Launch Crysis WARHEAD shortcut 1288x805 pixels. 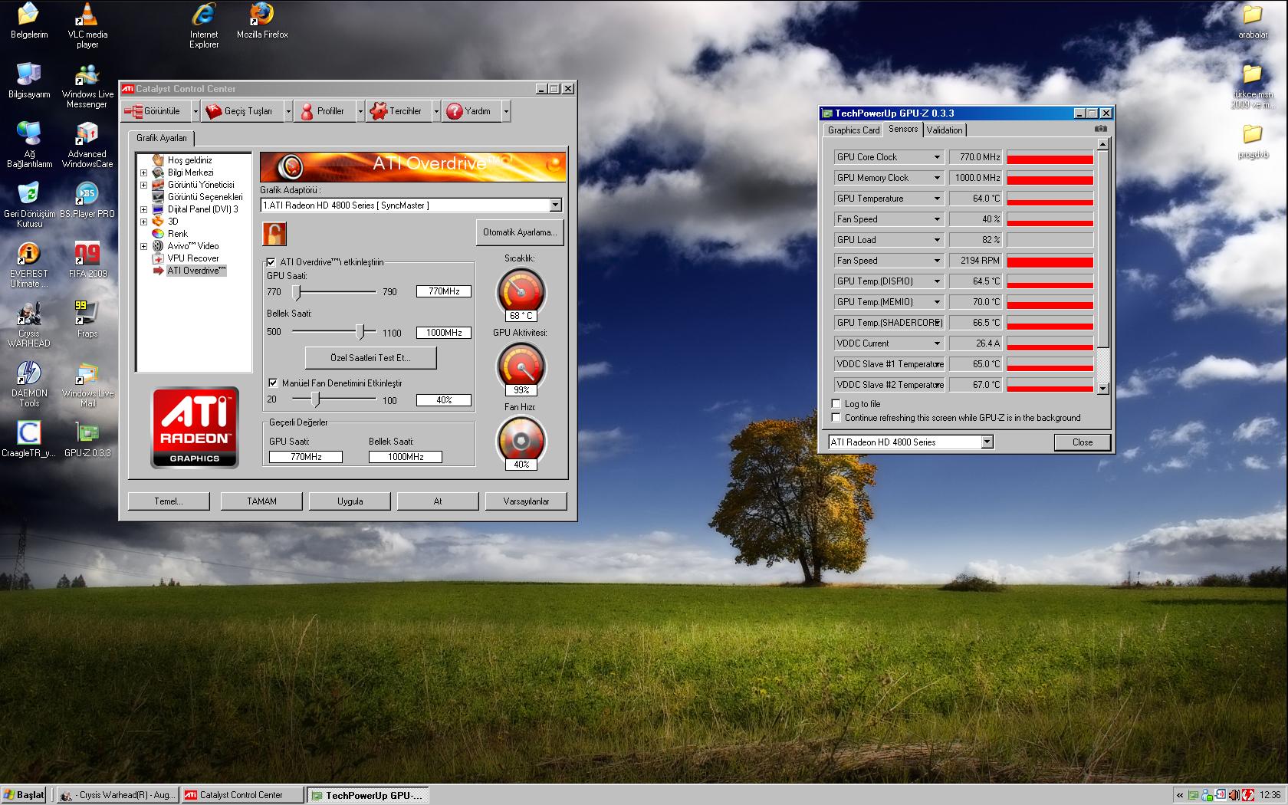pyautogui.click(x=29, y=324)
